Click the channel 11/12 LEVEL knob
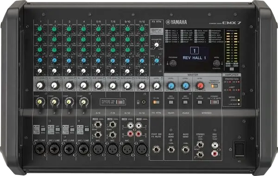 [142, 86]
